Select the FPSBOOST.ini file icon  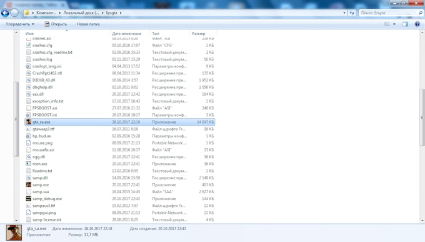pyautogui.click(x=29, y=115)
